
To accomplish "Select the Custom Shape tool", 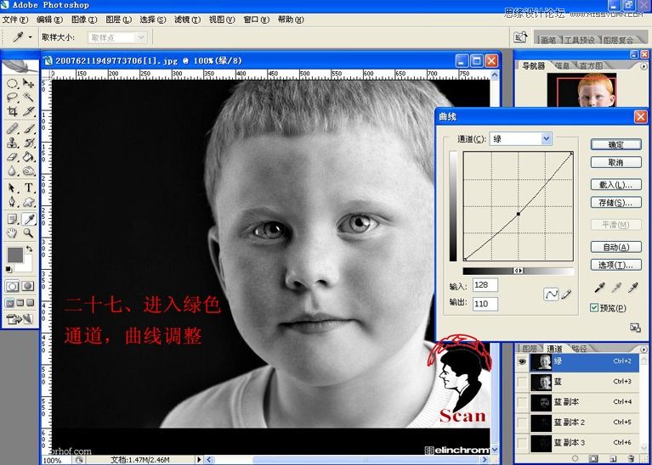I will click(28, 202).
